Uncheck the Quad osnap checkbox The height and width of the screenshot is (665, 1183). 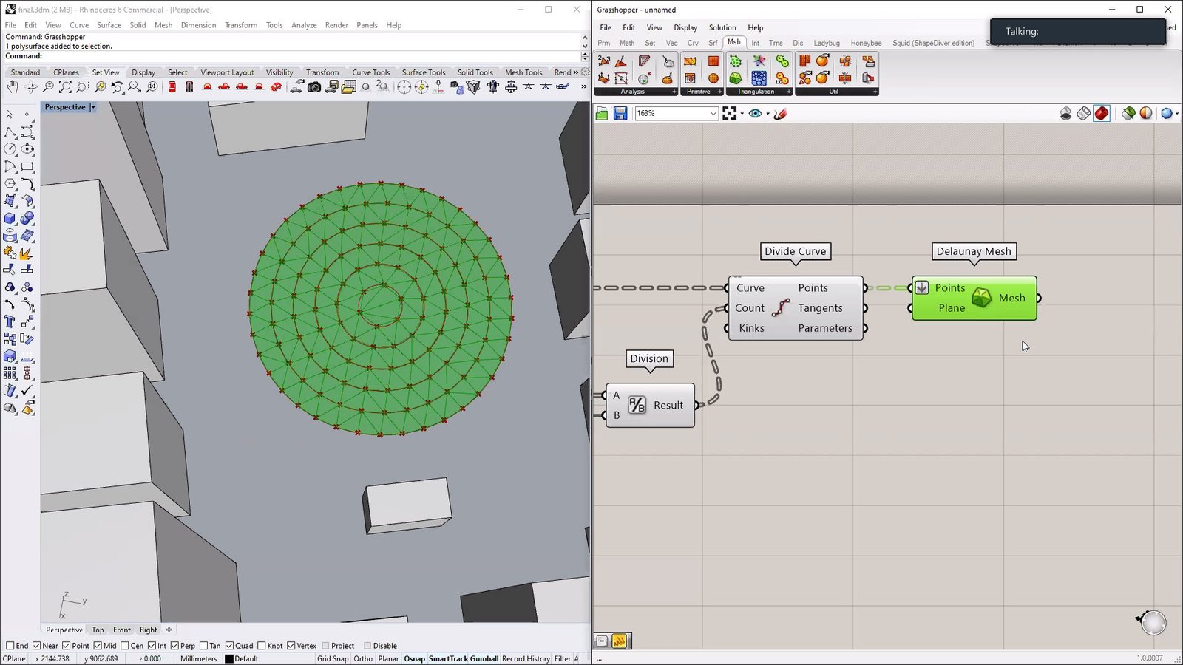click(230, 646)
